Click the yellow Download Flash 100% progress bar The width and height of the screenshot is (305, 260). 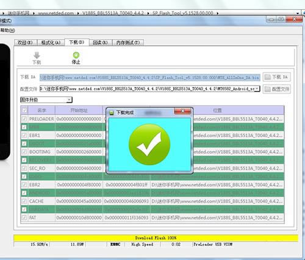(156, 238)
